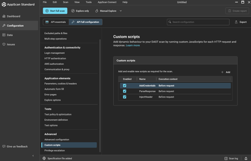Open Error pages settings

tap(50, 95)
